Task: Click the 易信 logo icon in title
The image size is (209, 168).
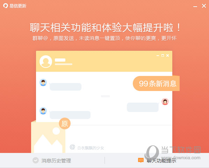Action: click(6, 6)
